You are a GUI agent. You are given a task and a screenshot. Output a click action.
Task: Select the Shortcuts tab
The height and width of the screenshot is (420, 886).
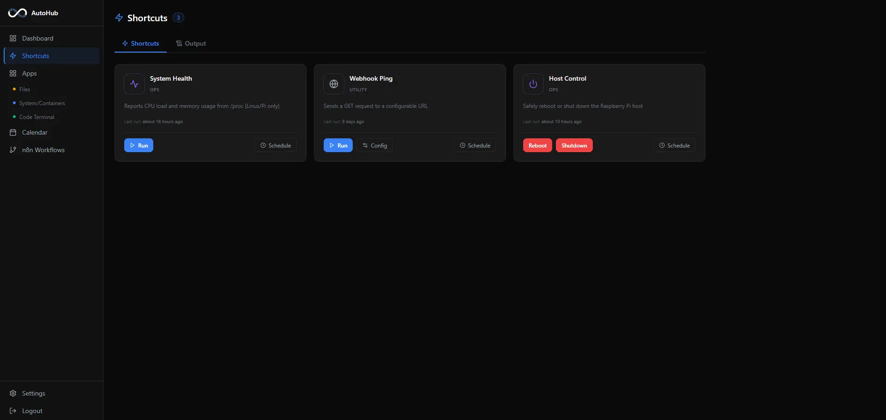click(x=140, y=43)
